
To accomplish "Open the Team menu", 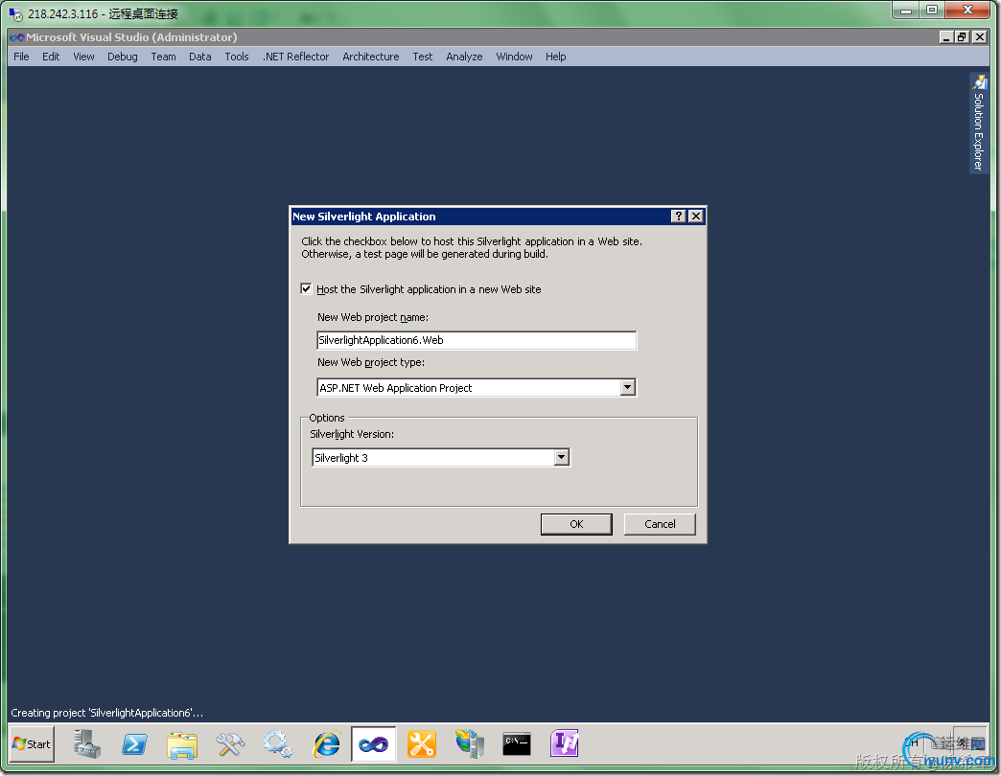I will [163, 57].
